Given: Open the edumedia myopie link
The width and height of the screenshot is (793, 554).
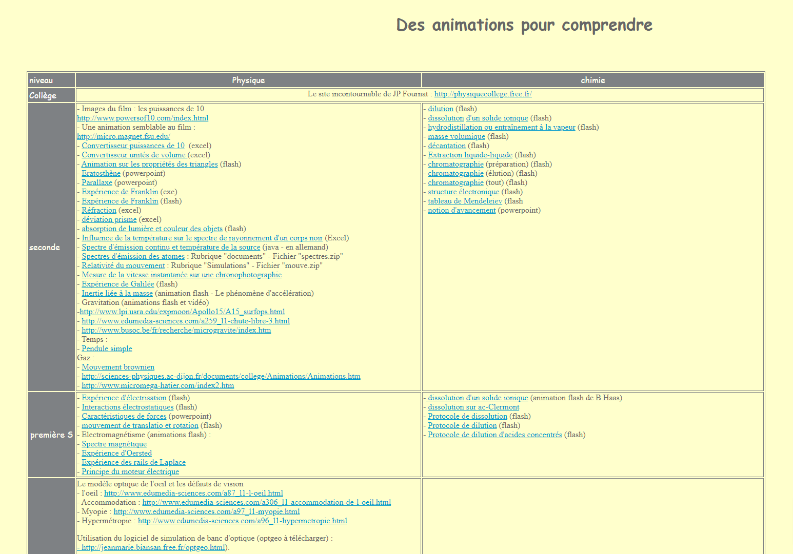Looking at the screenshot, I should tap(207, 512).
